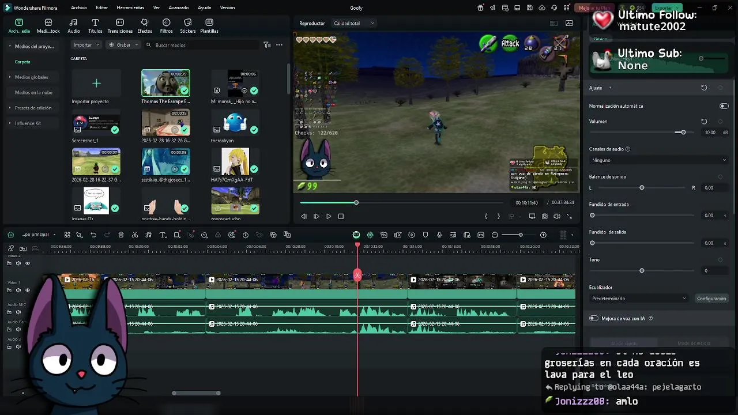Mute the Audio MIC track
This screenshot has width=738, height=415.
pyautogui.click(x=18, y=312)
